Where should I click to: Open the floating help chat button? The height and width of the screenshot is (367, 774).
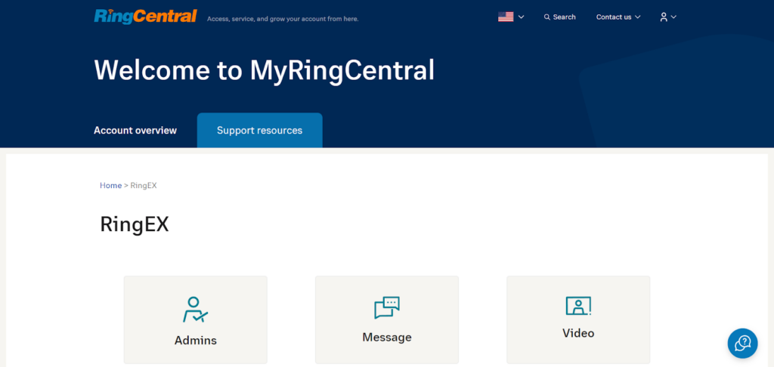742,343
